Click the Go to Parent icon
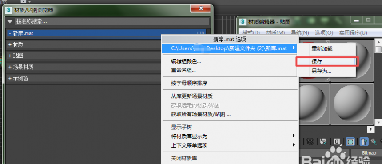This screenshot has height=164, width=382. pos(374,142)
